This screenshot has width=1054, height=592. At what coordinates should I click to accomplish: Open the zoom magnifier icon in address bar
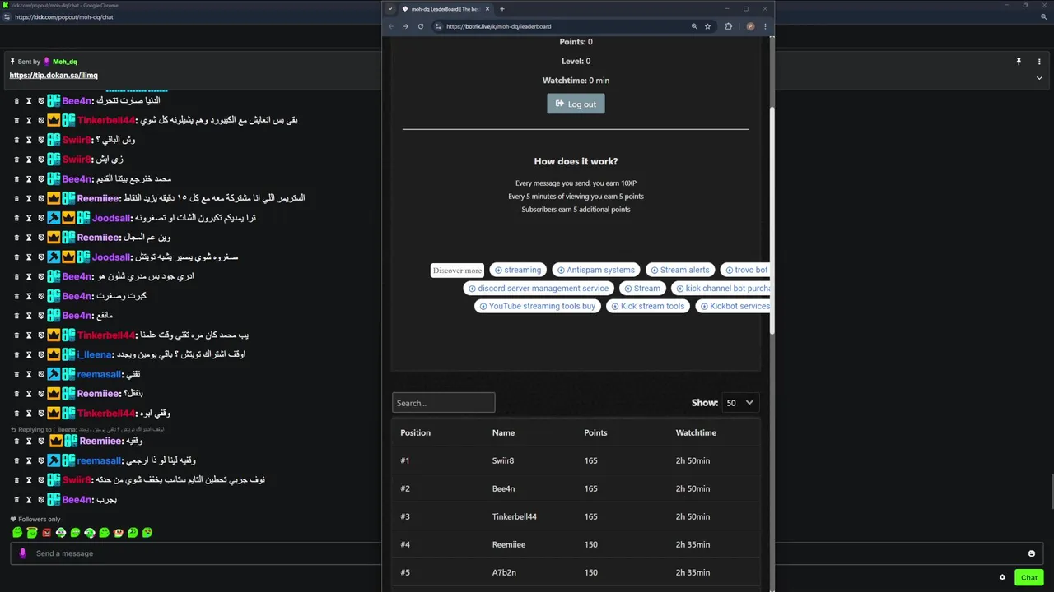point(694,26)
